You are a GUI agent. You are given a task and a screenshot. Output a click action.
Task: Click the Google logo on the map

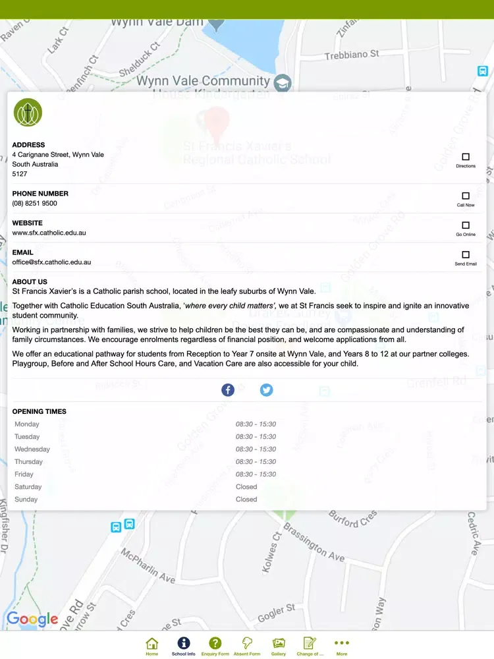tap(32, 619)
